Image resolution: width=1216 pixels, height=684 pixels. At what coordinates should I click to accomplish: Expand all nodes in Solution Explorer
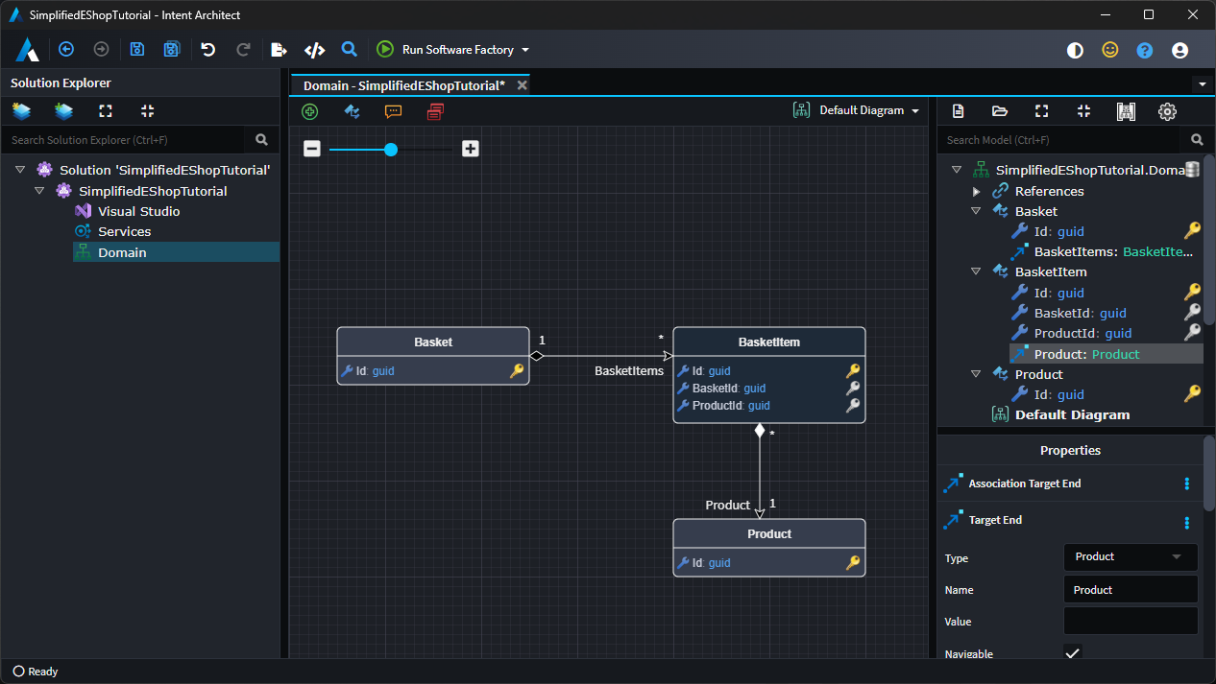tap(106, 111)
